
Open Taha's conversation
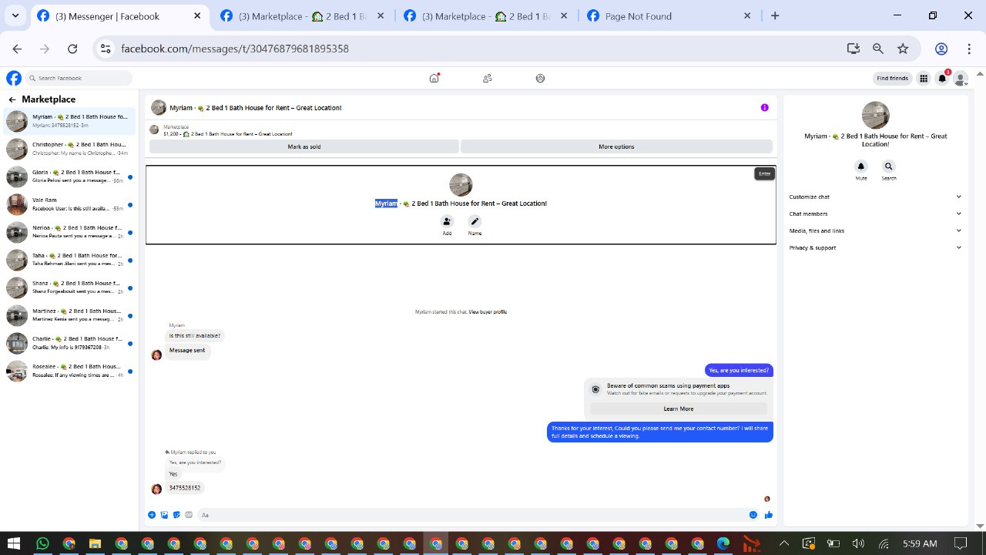click(x=69, y=260)
